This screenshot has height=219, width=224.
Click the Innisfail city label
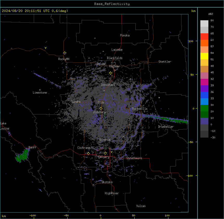(108, 85)
